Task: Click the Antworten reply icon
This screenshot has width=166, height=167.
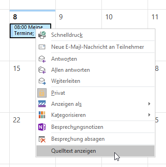Action: [42, 59]
